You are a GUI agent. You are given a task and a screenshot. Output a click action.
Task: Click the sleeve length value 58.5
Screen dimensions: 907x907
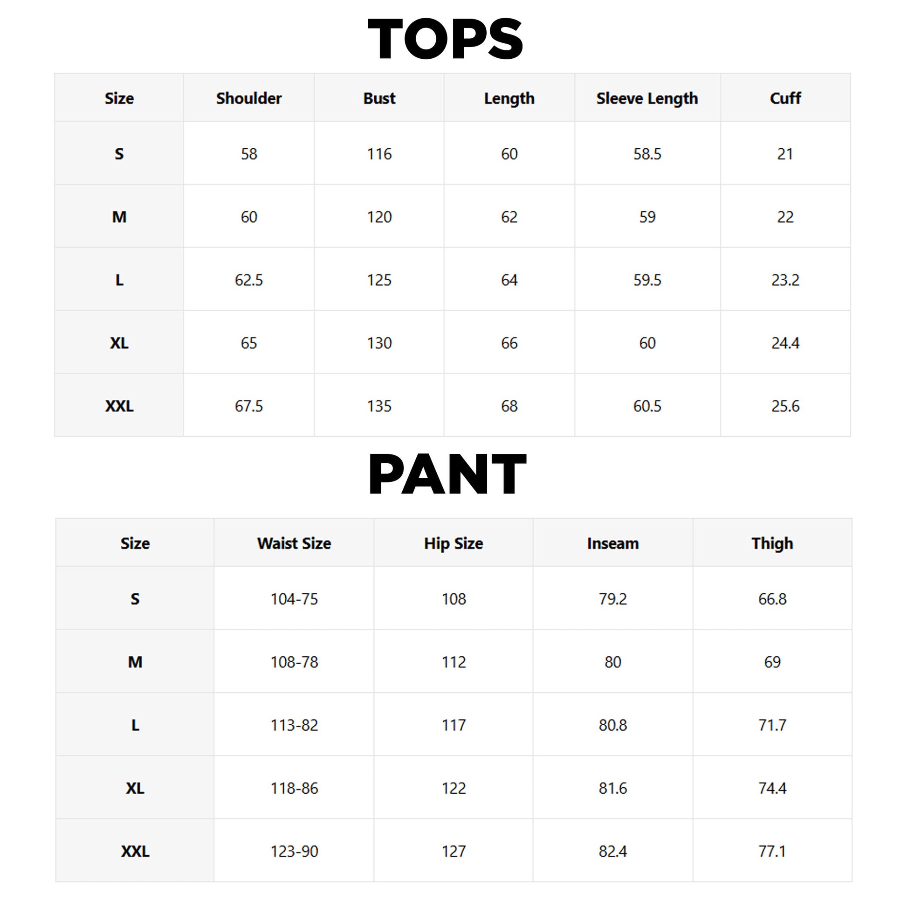click(x=647, y=153)
